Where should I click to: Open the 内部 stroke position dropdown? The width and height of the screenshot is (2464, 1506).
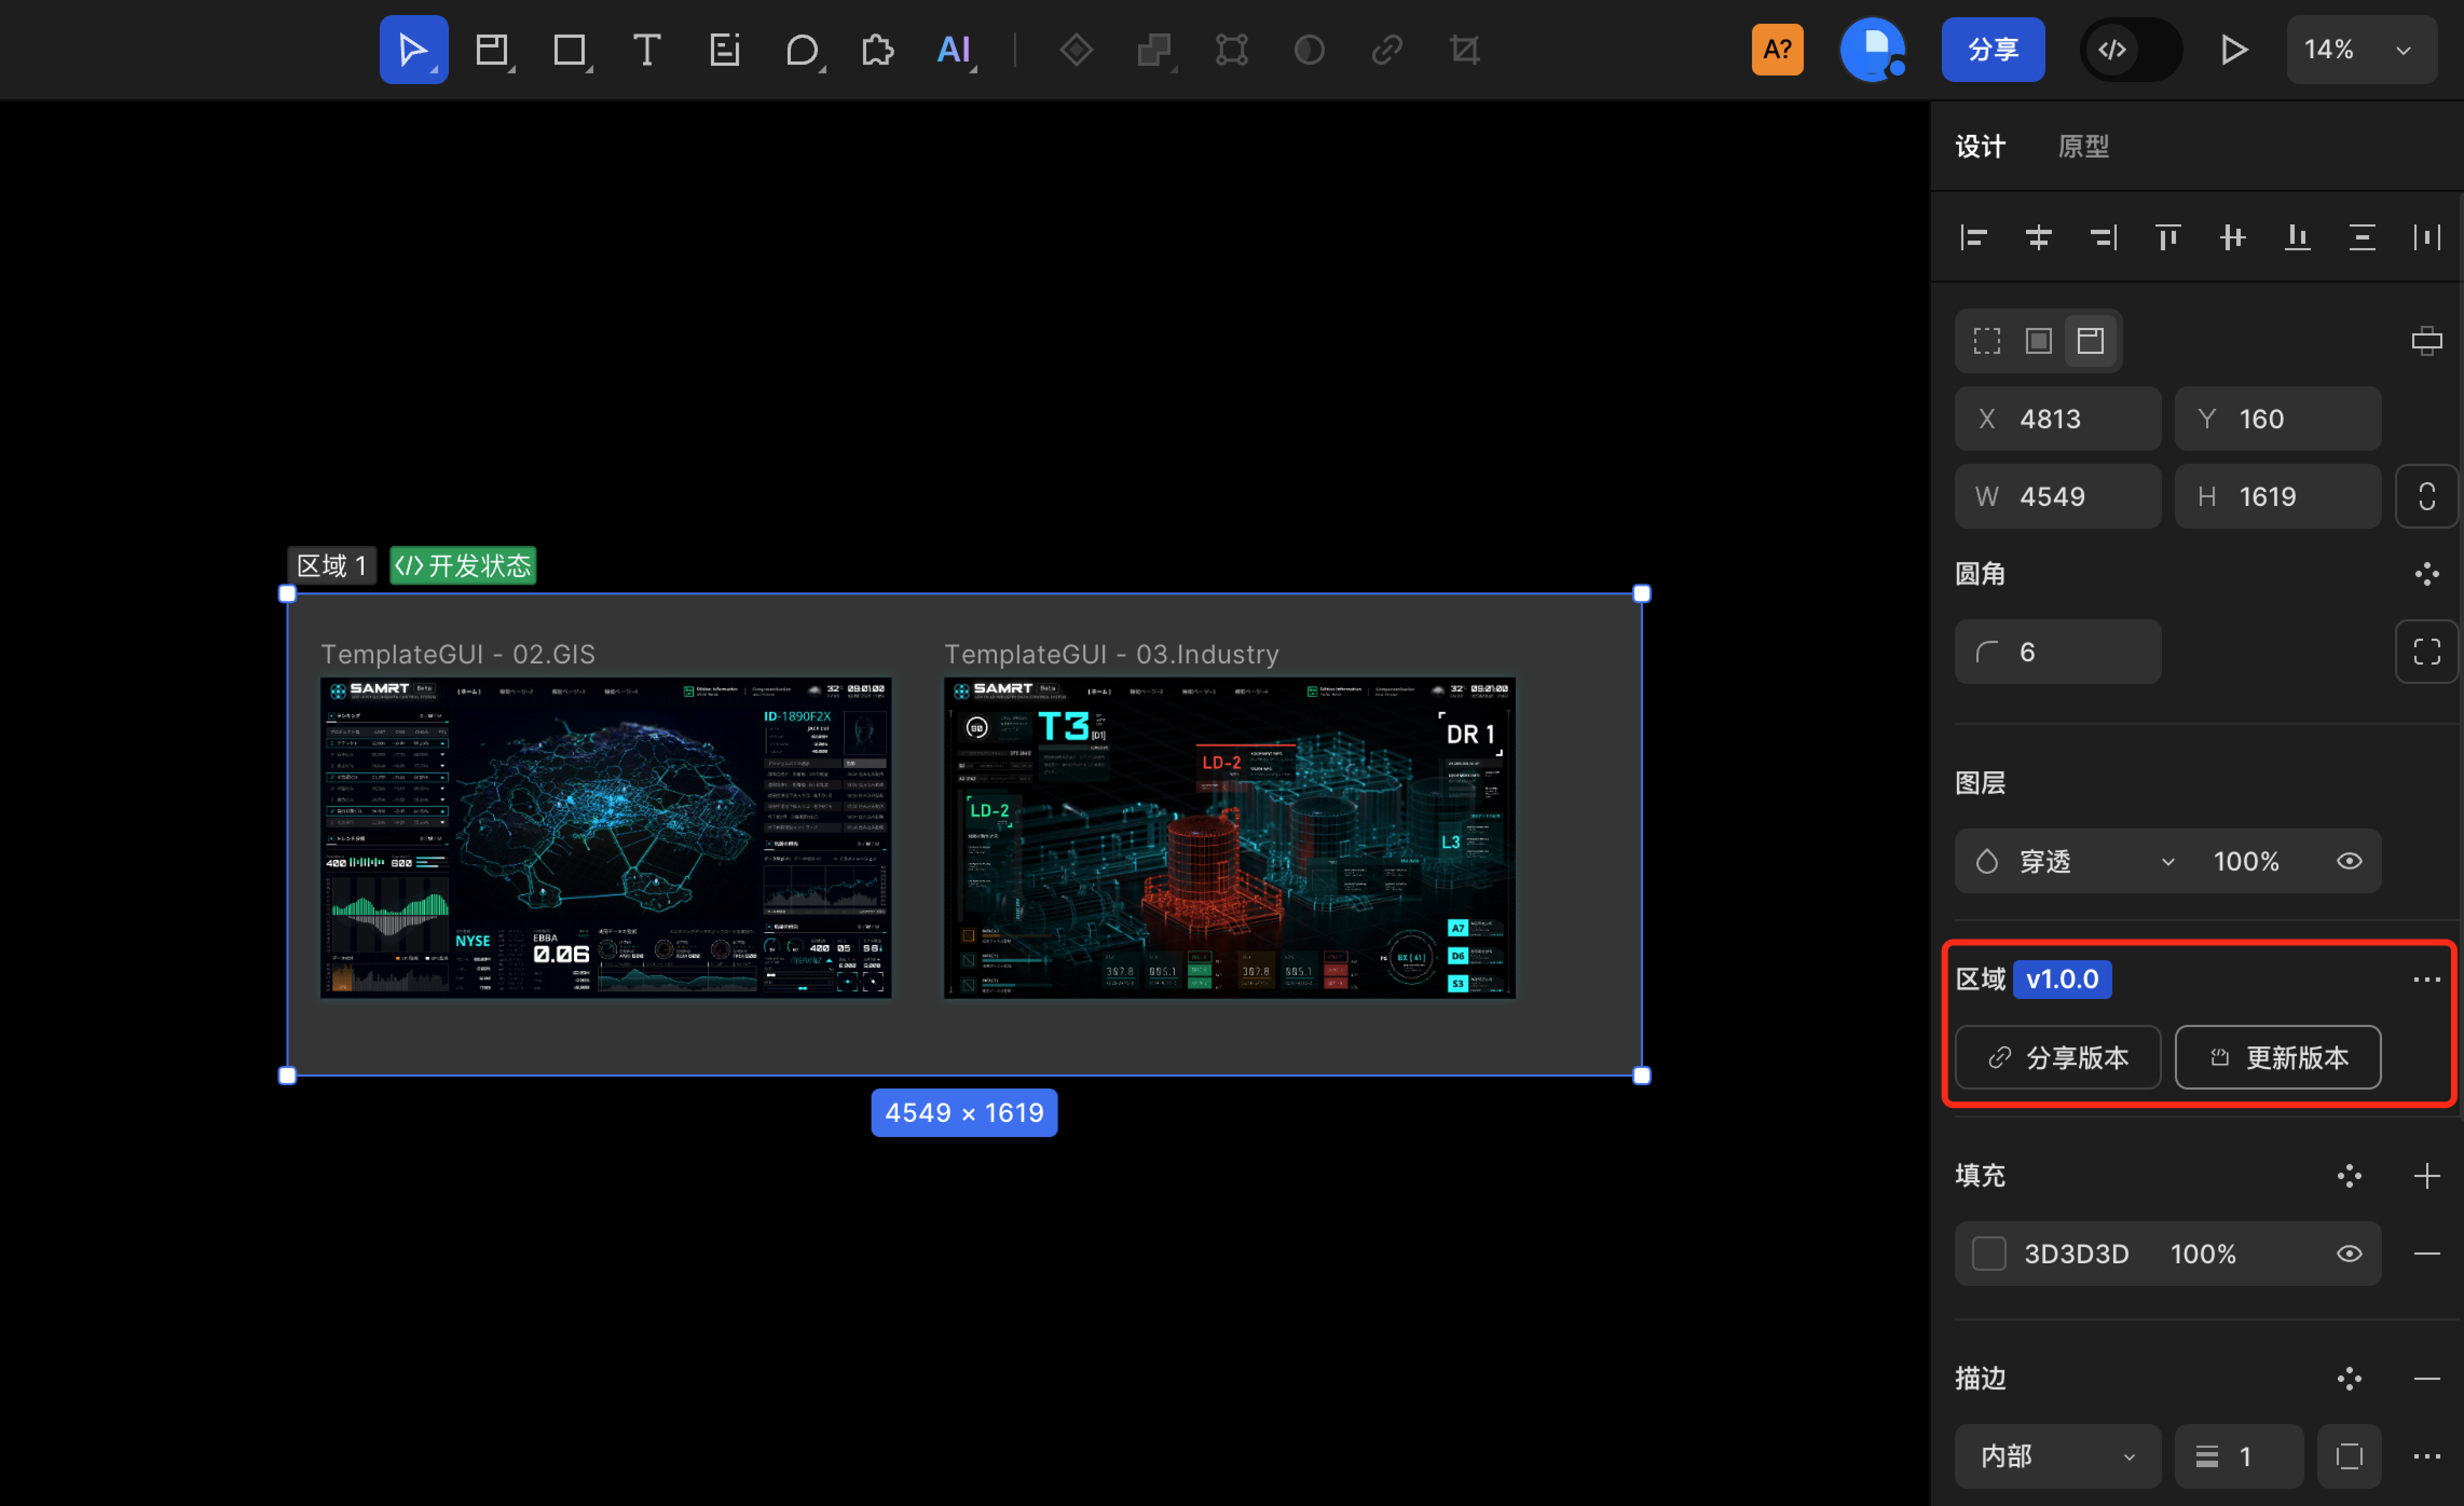click(x=2058, y=1456)
